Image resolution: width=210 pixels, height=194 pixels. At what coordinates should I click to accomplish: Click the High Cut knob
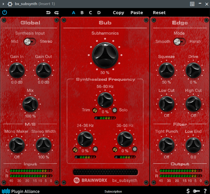[x=193, y=104]
